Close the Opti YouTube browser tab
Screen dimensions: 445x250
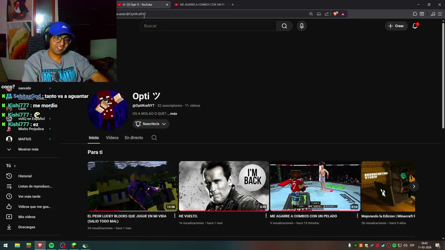(167, 5)
